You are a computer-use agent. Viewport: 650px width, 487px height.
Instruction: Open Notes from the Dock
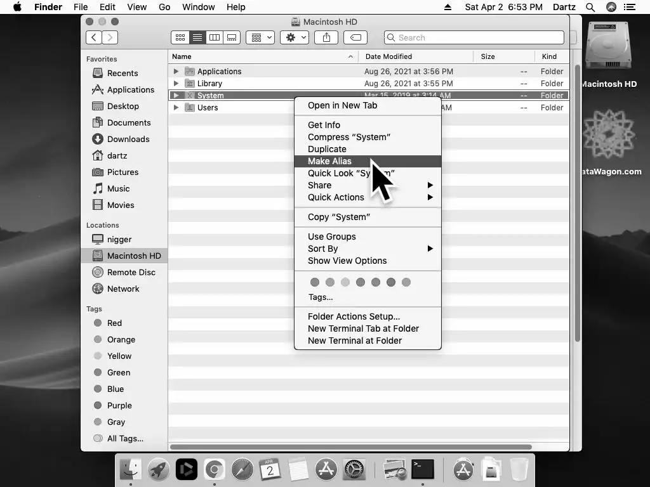point(298,470)
